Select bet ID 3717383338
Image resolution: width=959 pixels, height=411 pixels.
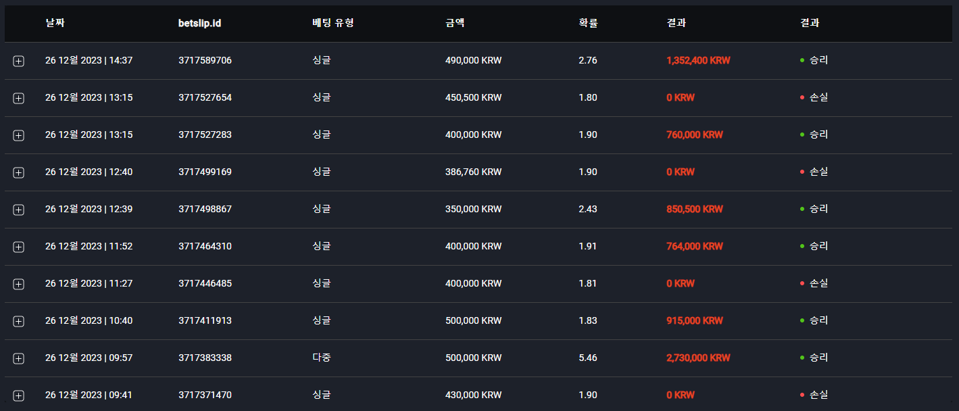click(205, 358)
